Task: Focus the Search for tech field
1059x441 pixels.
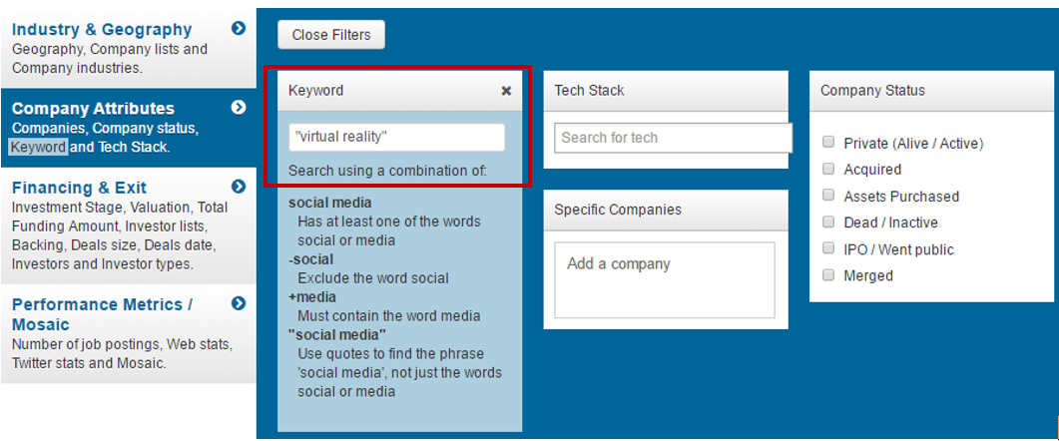Action: pos(672,138)
